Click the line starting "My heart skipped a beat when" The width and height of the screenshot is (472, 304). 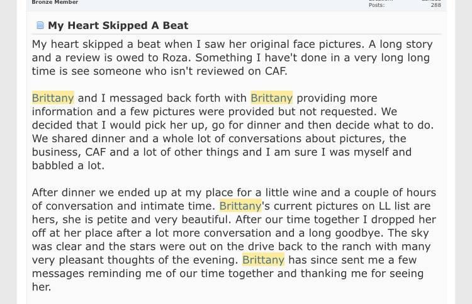click(232, 44)
